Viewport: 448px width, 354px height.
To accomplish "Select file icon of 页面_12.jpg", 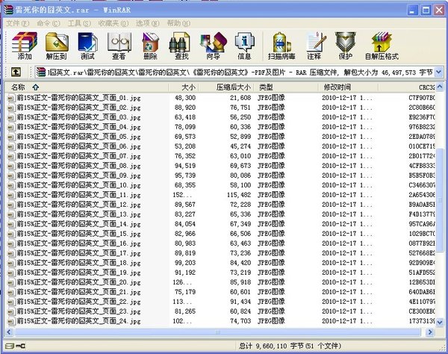I will (x=11, y=205).
